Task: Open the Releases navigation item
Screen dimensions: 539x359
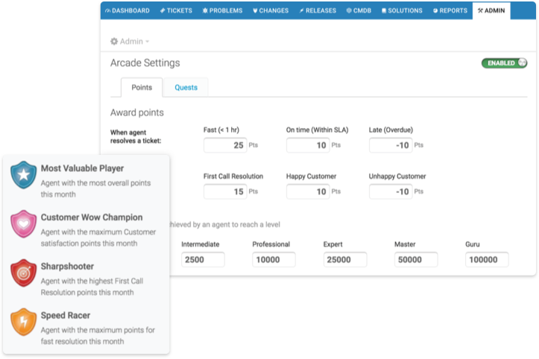Action: [x=317, y=11]
